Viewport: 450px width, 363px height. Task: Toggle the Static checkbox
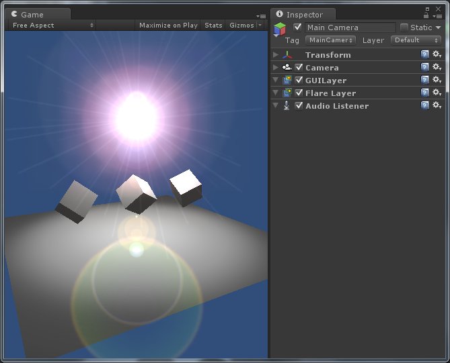[x=404, y=28]
